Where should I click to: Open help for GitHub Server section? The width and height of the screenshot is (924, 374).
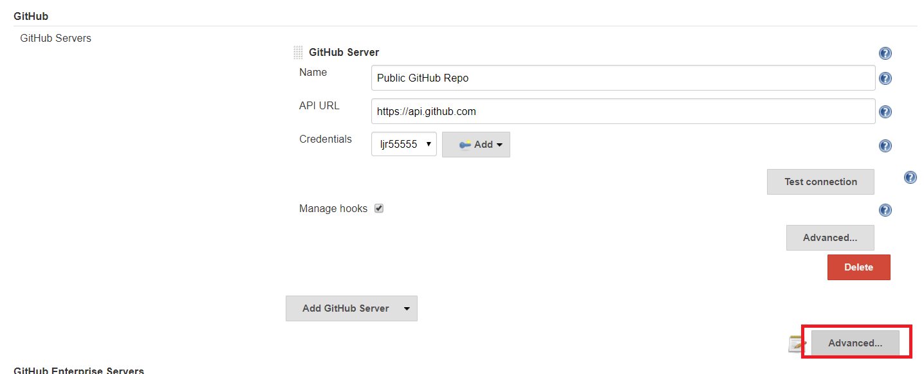[x=885, y=53]
